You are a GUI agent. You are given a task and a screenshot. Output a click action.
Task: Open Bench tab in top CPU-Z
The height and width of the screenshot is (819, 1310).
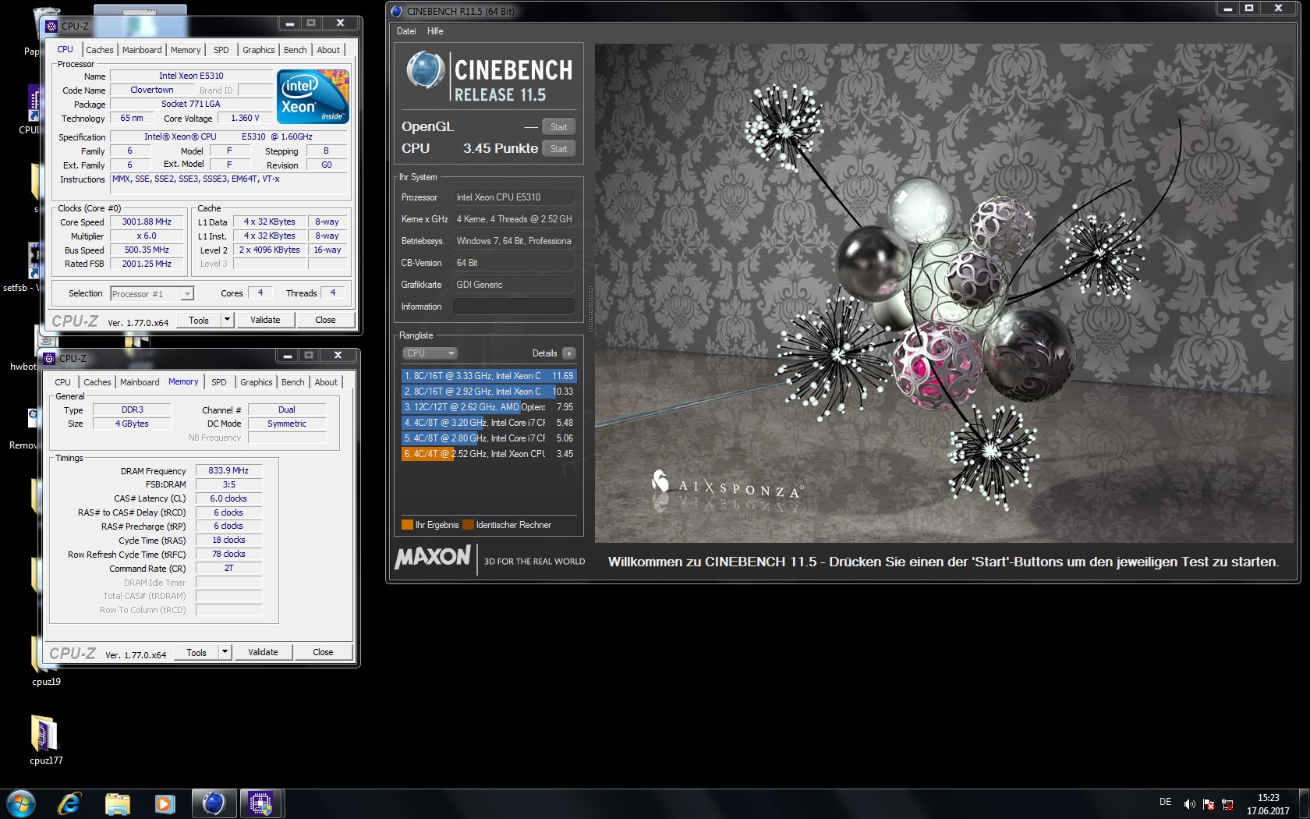tap(295, 50)
